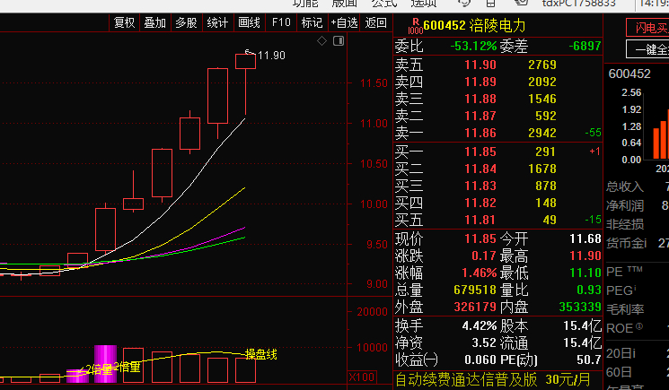The image size is (669, 390).
Task: Select the 买二 11.84 order row
Action: (x=497, y=169)
